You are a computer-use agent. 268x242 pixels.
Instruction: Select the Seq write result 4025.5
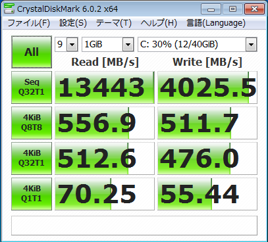[207, 87]
